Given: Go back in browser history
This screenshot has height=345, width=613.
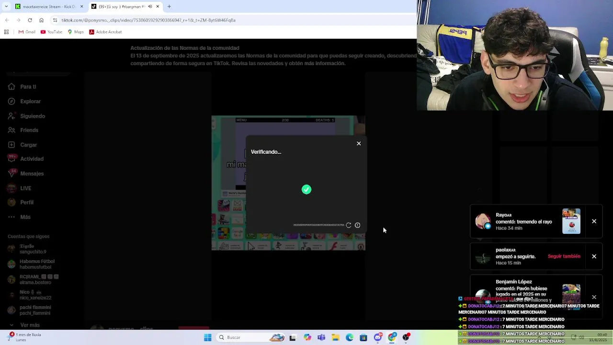Looking at the screenshot, I should pyautogui.click(x=7, y=20).
